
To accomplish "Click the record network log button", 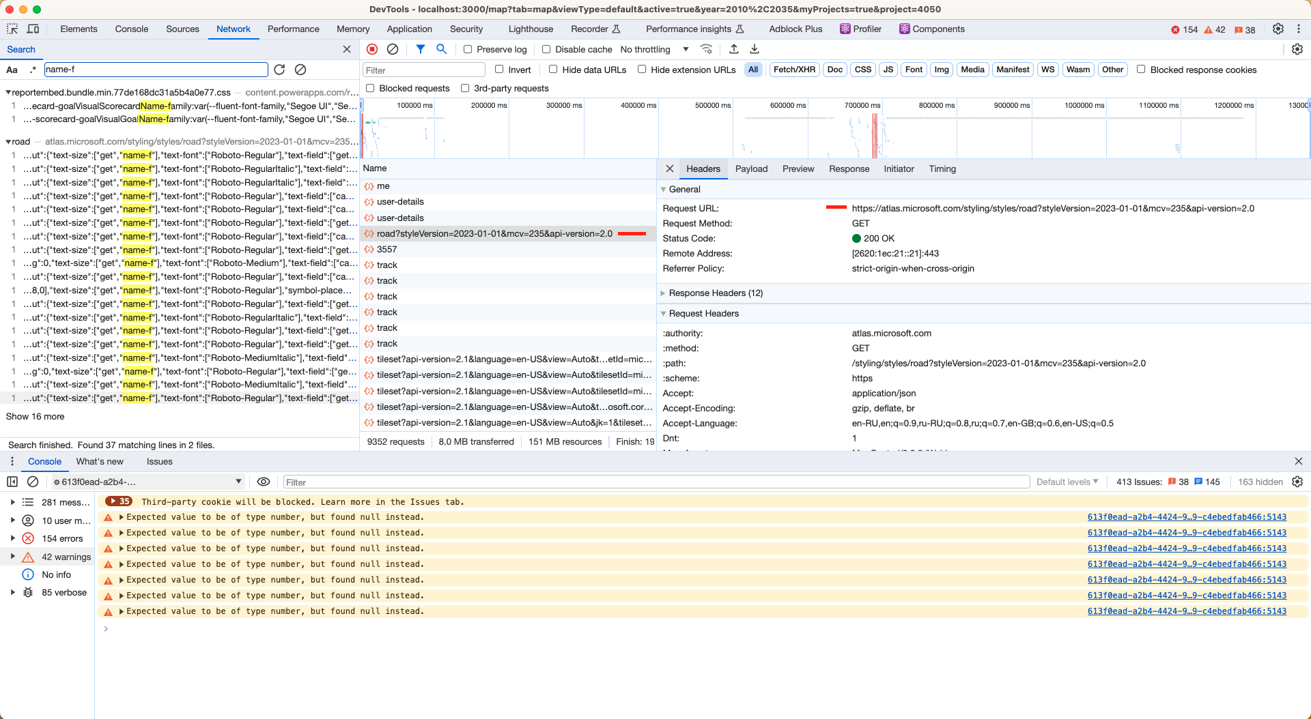I will (x=372, y=49).
